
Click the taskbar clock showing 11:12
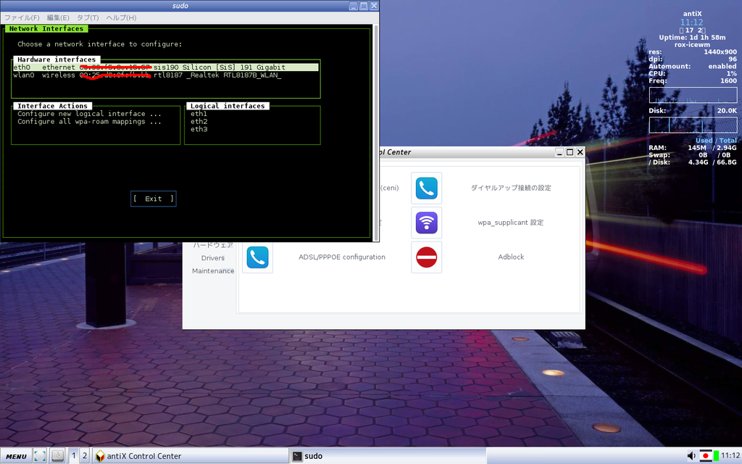[x=730, y=455]
